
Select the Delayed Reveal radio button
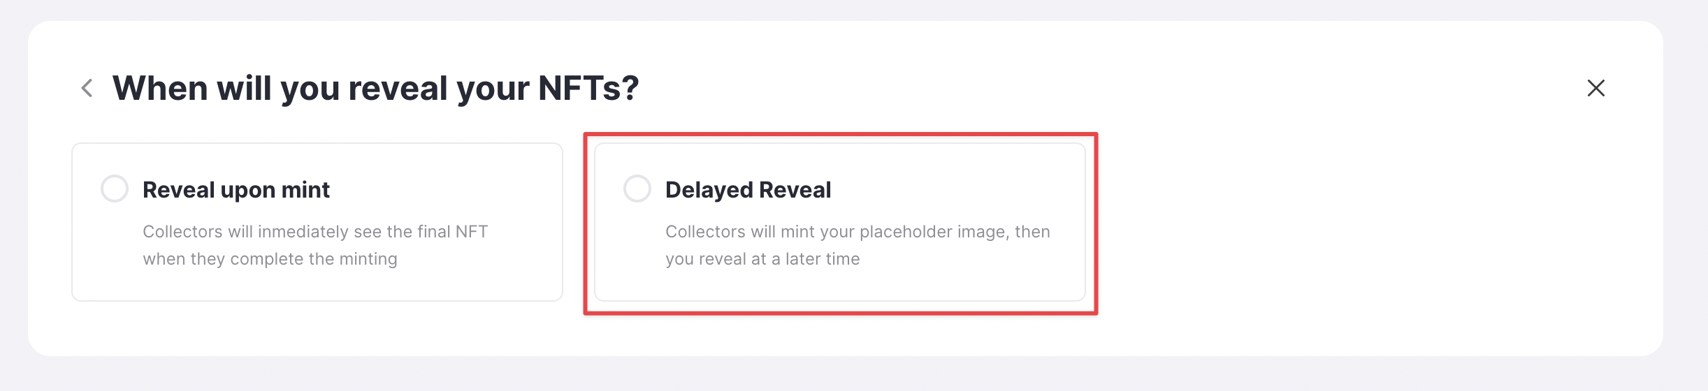point(637,189)
